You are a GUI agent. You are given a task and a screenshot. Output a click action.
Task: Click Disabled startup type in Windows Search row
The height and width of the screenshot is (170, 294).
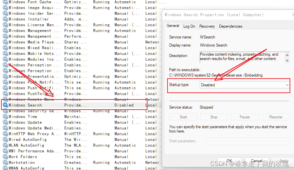(124, 105)
